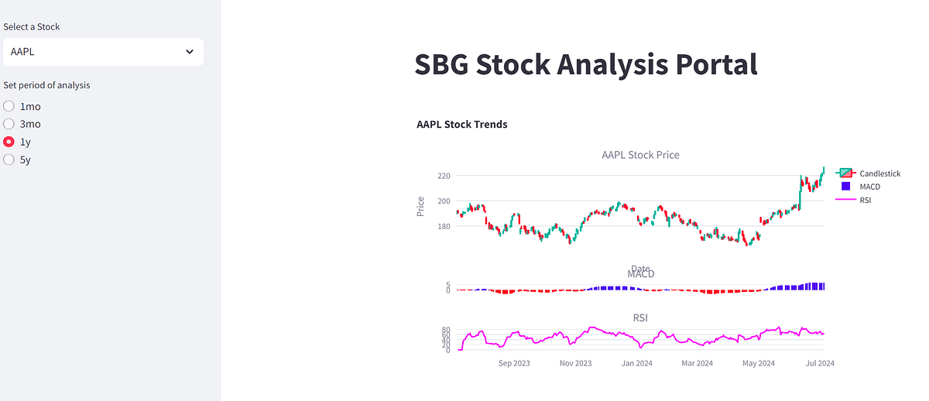This screenshot has width=929, height=401.
Task: Click the Jul 2024 date axis label
Action: tap(820, 362)
